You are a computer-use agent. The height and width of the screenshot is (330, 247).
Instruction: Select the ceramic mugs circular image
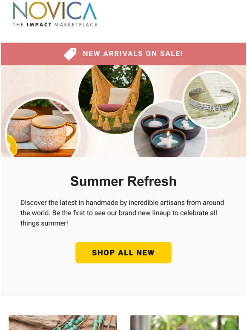coord(43,128)
